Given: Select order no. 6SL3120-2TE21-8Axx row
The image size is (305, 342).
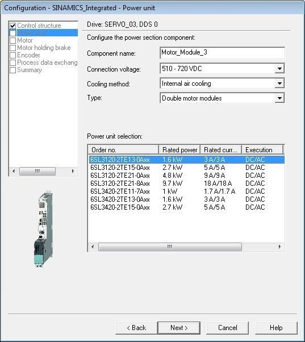Looking at the screenshot, I should pyautogui.click(x=187, y=183).
